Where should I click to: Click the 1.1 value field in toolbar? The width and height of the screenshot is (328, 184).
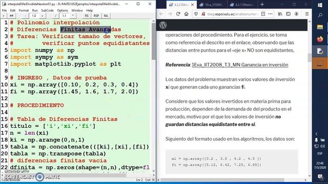pos(65,16)
